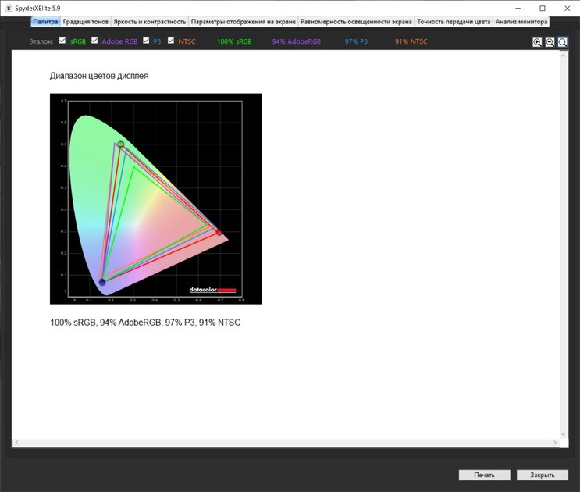Click the Закрыть button
580x492 pixels.
point(543,475)
